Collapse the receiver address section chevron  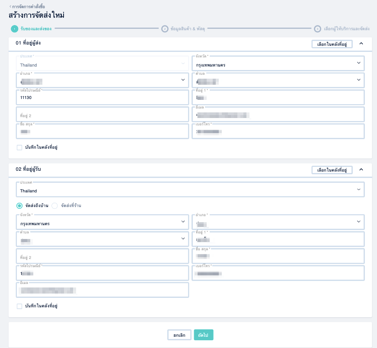coord(361,169)
